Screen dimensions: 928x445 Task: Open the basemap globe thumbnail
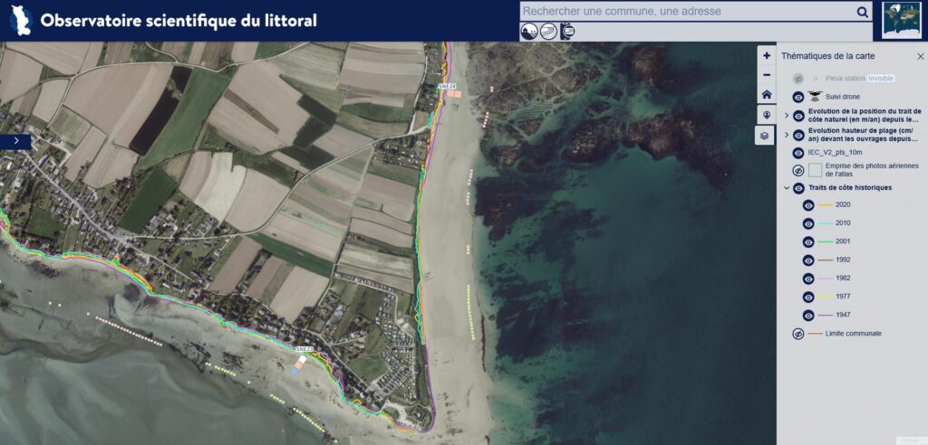point(902,20)
